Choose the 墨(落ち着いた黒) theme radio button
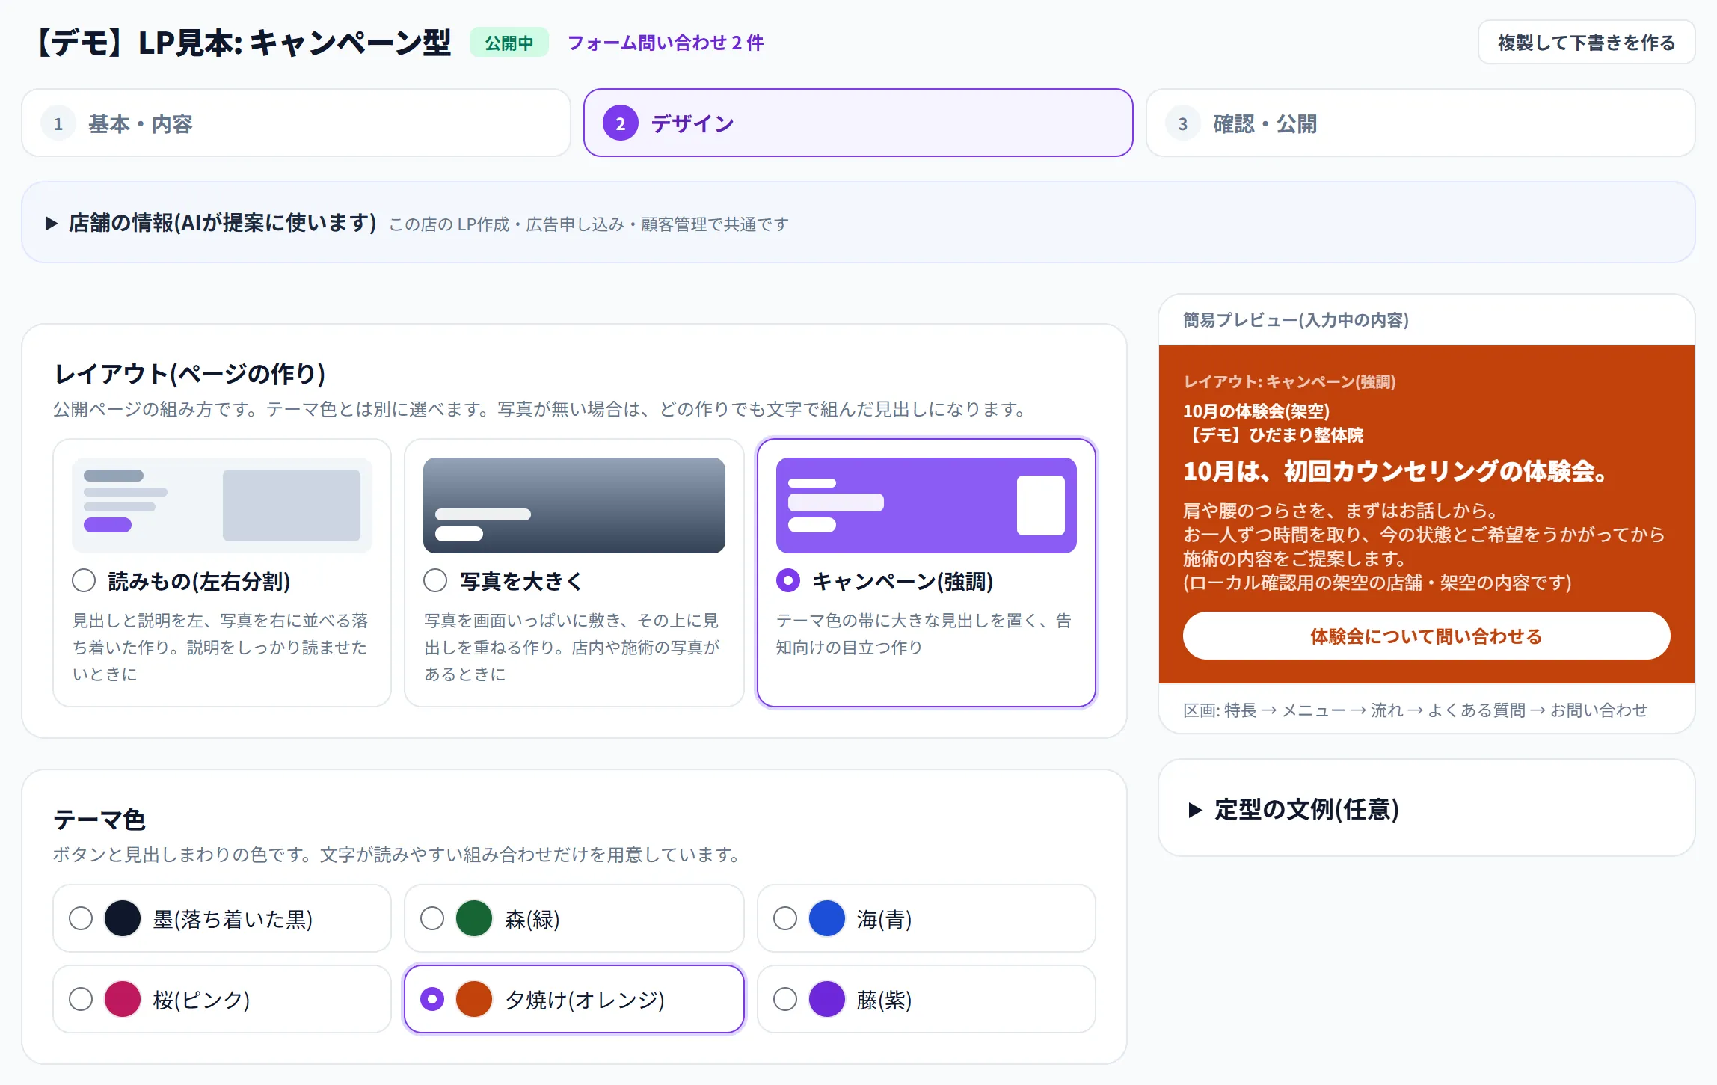The width and height of the screenshot is (1717, 1085). [81, 918]
